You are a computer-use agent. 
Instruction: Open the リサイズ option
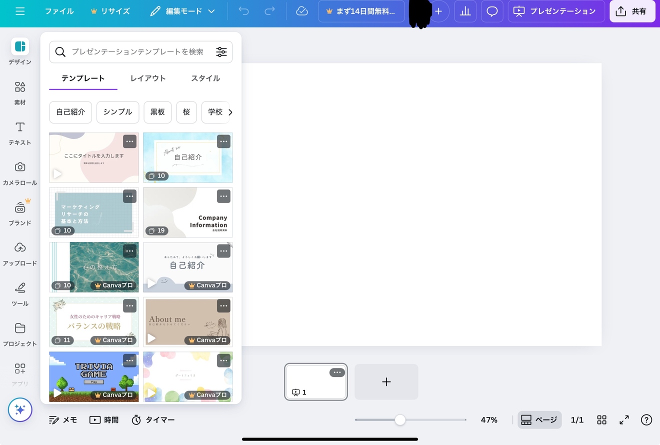[110, 11]
